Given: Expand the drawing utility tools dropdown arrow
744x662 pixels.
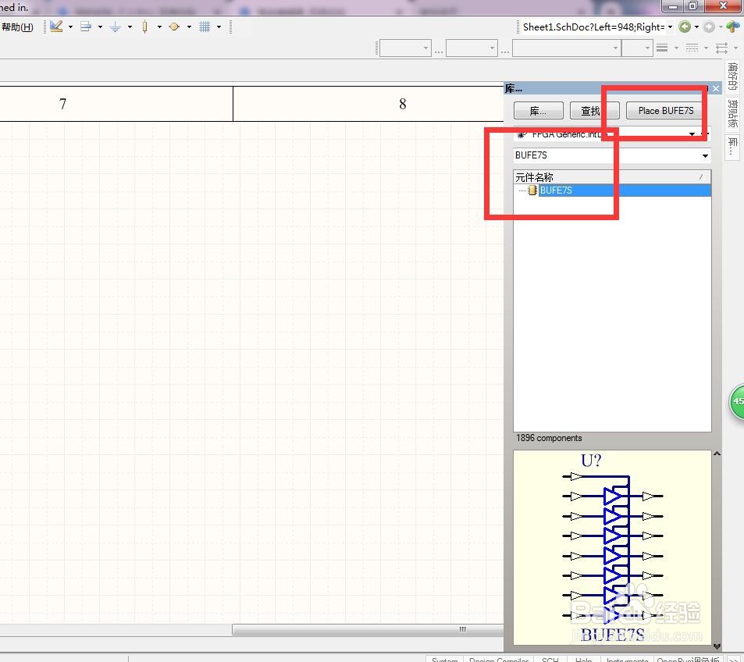Looking at the screenshot, I should point(71,27).
